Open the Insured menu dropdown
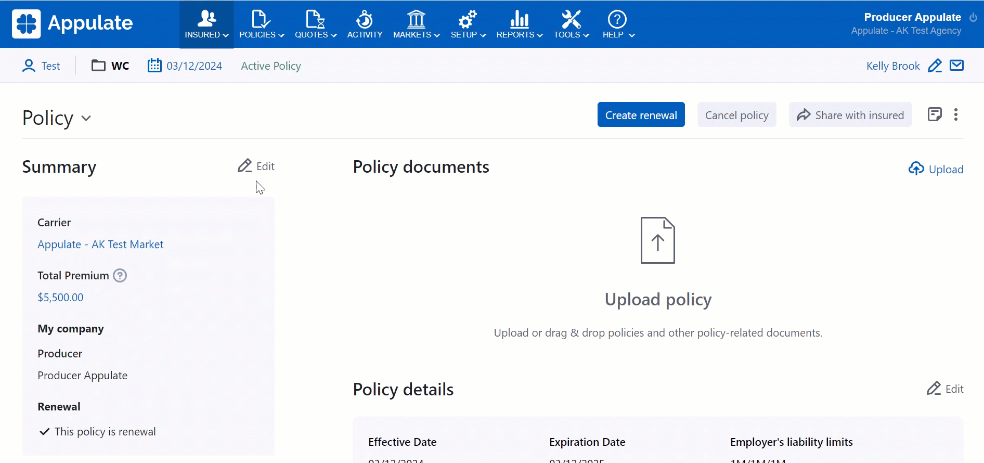Screen dimensions: 984x463 pyautogui.click(x=206, y=24)
